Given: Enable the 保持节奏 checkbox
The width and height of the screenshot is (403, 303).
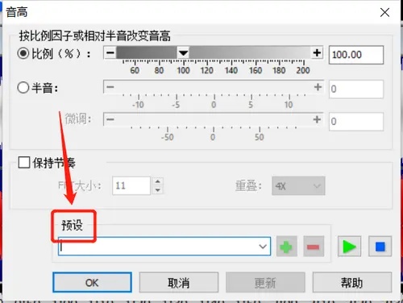Looking at the screenshot, I should [x=24, y=162].
